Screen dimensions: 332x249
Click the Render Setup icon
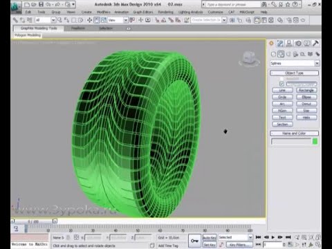coord(289,20)
